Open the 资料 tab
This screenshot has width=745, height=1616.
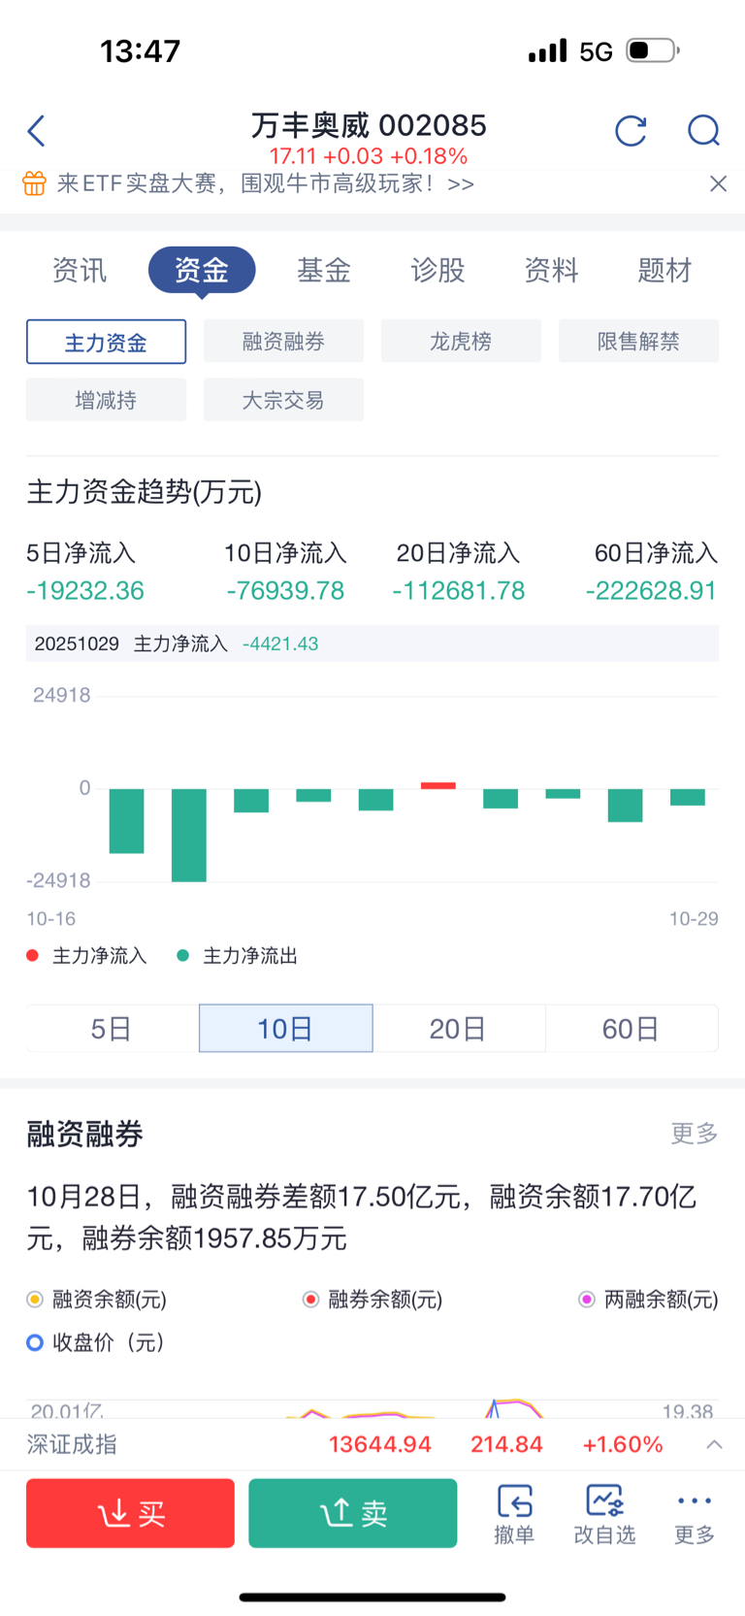click(552, 270)
